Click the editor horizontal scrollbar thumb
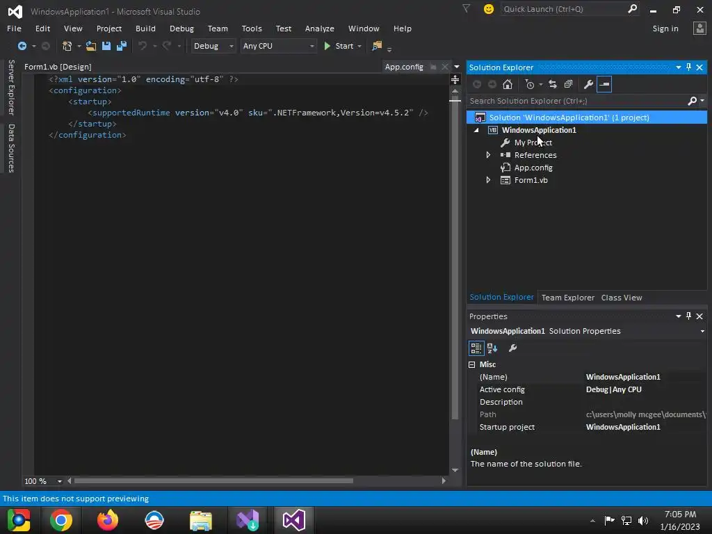The width and height of the screenshot is (712, 534). tap(213, 481)
